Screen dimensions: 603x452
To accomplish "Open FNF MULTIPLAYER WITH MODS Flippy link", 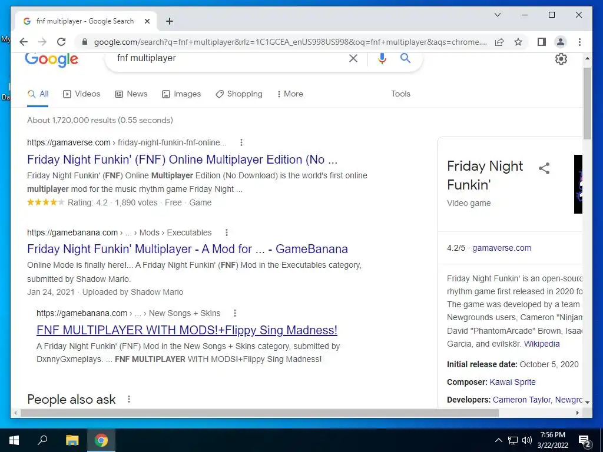I will (x=187, y=330).
